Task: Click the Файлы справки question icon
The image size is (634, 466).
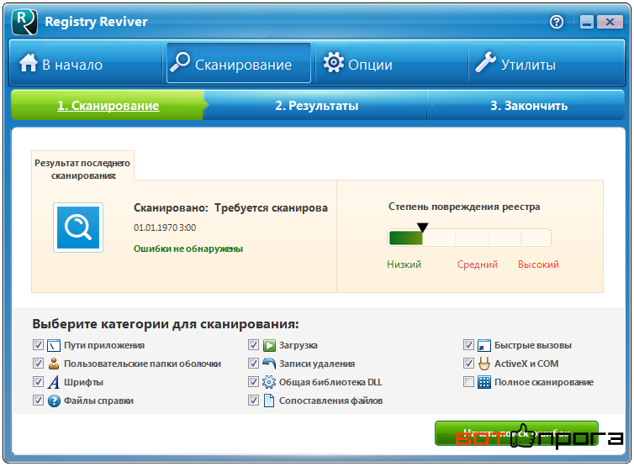Action: pos(54,401)
